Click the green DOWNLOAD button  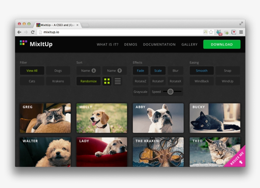pyautogui.click(x=222, y=44)
